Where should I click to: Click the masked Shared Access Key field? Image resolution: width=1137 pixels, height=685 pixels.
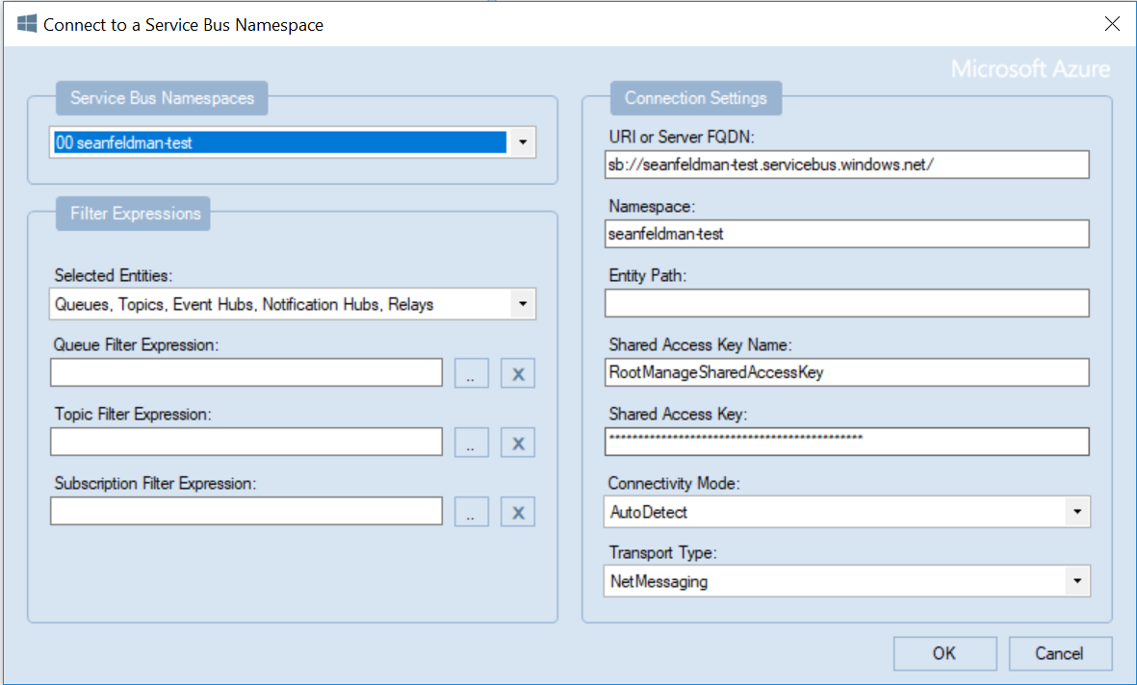tap(845, 442)
